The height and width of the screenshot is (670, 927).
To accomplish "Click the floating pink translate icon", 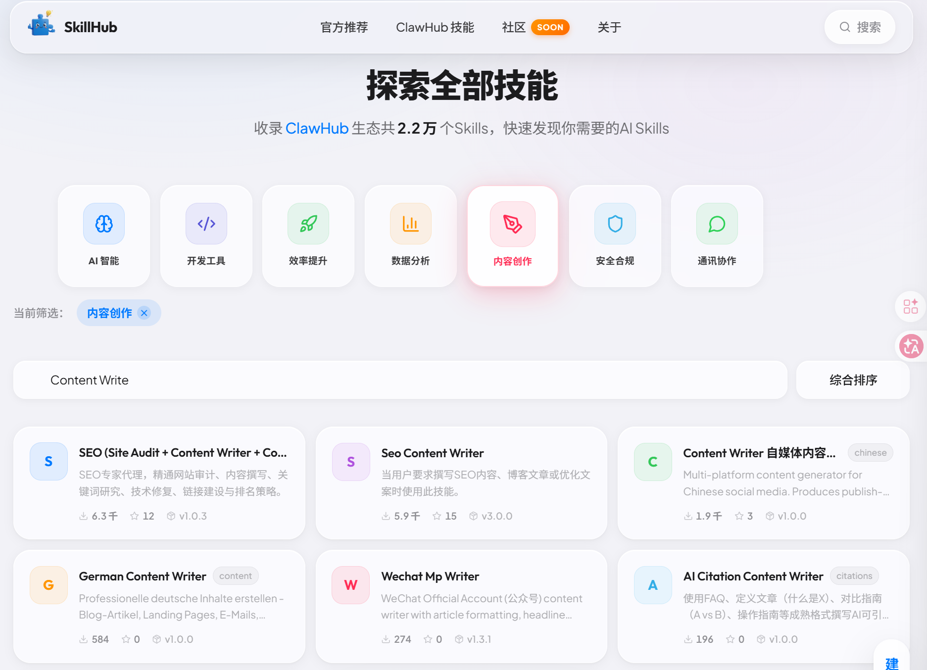I will pos(911,346).
